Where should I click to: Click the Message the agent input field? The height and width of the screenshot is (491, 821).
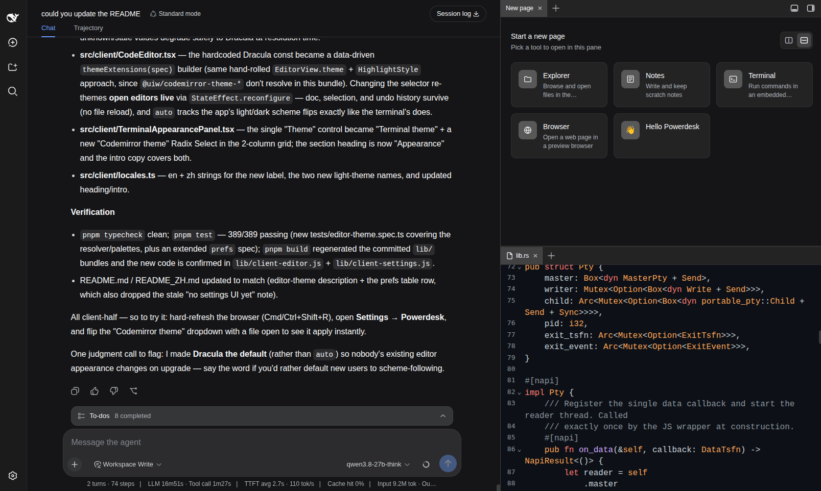point(262,443)
